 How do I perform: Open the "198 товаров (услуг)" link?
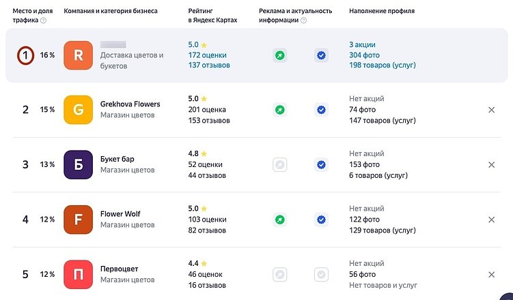[x=382, y=65]
